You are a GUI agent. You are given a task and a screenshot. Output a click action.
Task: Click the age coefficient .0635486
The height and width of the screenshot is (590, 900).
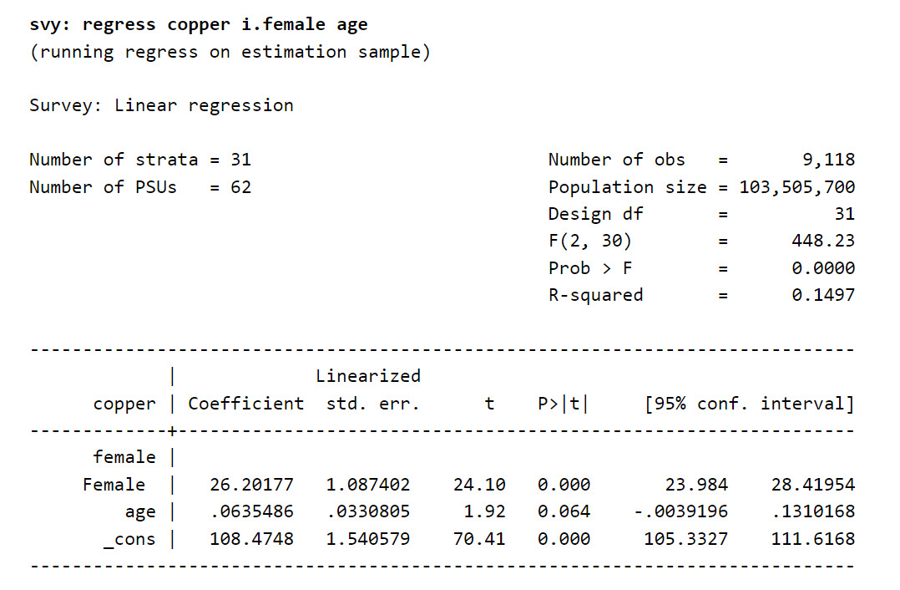tap(251, 511)
